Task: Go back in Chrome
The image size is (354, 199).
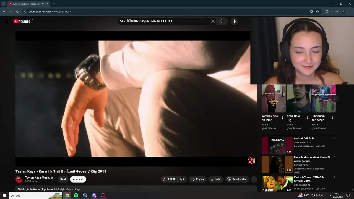Action: point(4,12)
